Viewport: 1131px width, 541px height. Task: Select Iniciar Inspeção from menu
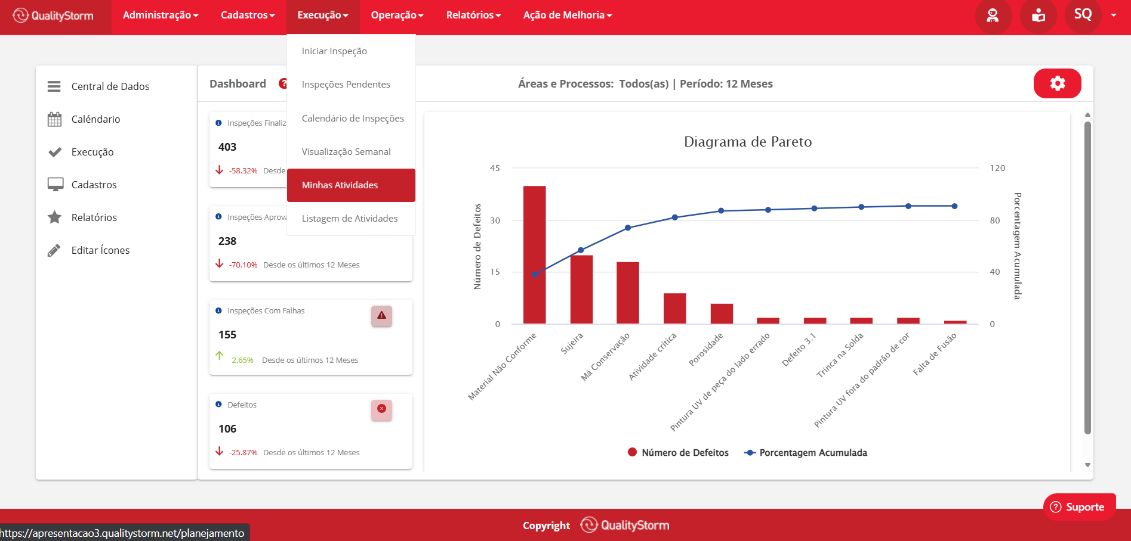(x=351, y=51)
